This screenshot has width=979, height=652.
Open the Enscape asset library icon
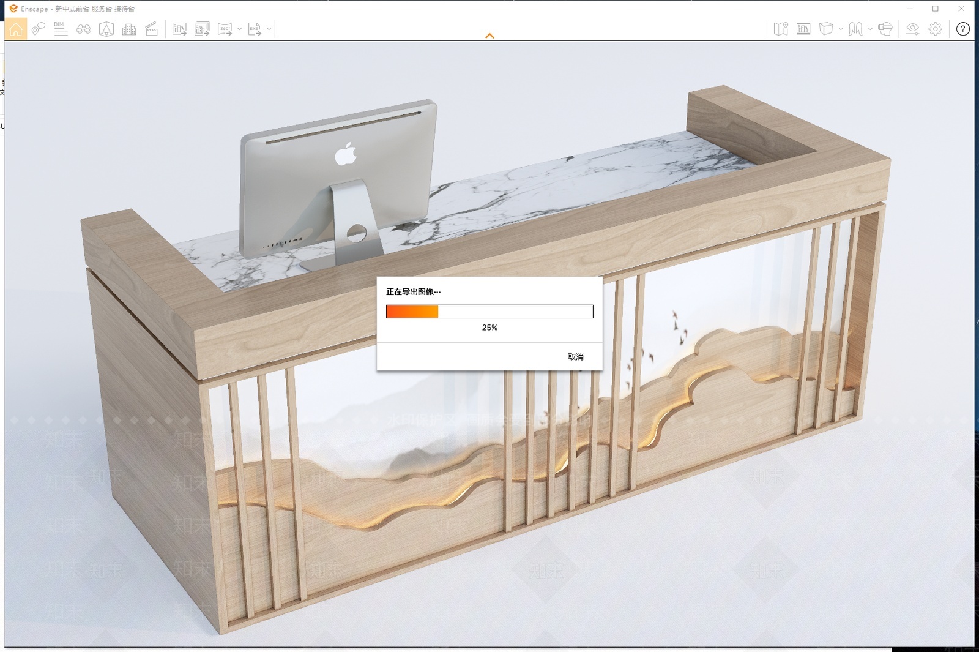coord(106,29)
